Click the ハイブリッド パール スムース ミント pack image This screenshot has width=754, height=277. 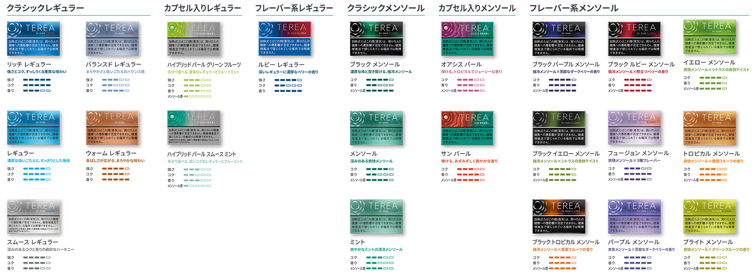point(194,128)
